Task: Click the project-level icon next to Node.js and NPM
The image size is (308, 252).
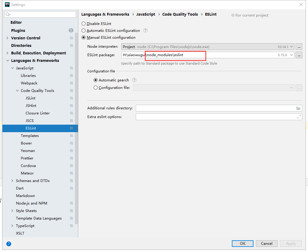Action: [71, 203]
